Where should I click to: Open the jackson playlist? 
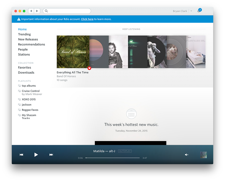26,105
